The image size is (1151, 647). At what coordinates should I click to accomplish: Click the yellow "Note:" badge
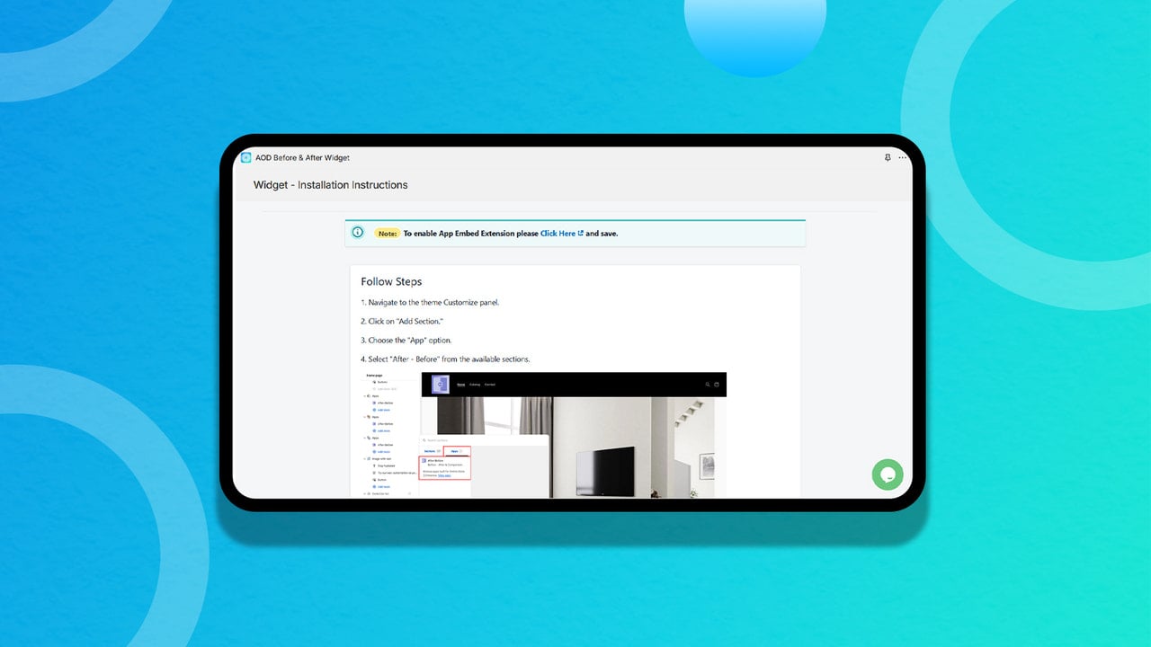coord(387,234)
